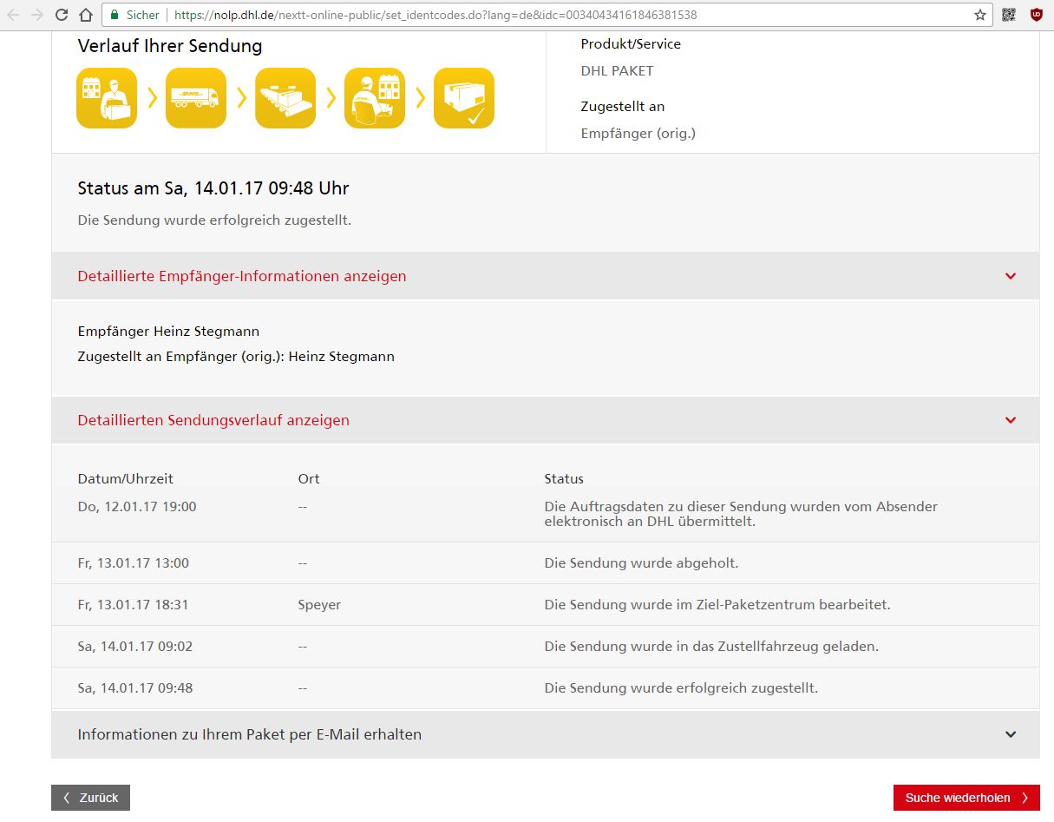This screenshot has height=822, width=1054.
Task: Select 'Fr, 13.01.17 18:31' date entry
Action: (x=134, y=605)
